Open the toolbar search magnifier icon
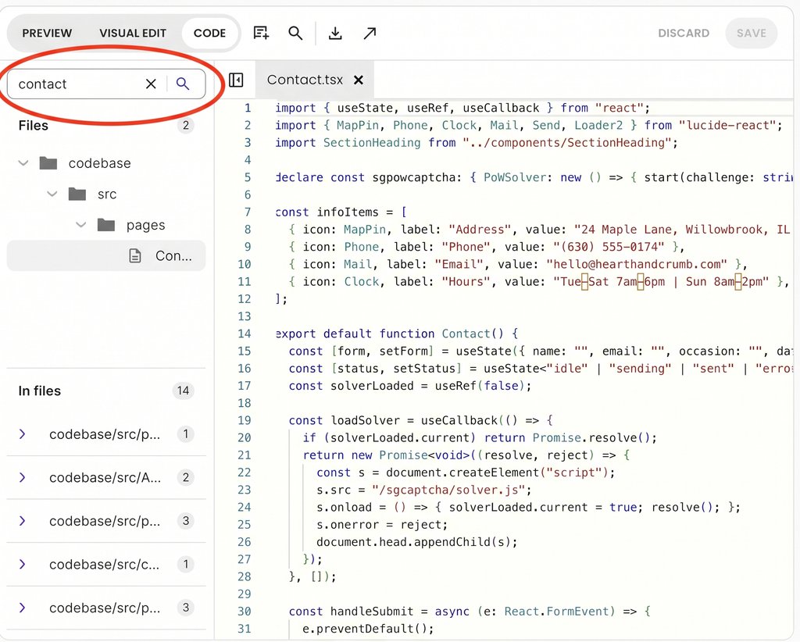Screen dimensions: 800x642 pyautogui.click(x=295, y=33)
